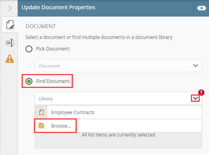Collapse the configuration panel with the chevron arrow
Image resolution: width=209 pixels, height=155 pixels.
pos(10,8)
